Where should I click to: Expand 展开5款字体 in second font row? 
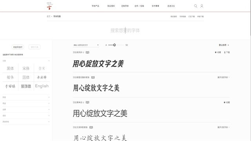(224, 78)
